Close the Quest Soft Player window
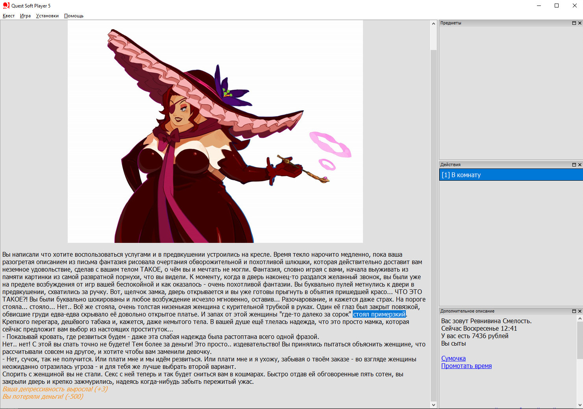Screen dimensions: 583x409 [574, 6]
